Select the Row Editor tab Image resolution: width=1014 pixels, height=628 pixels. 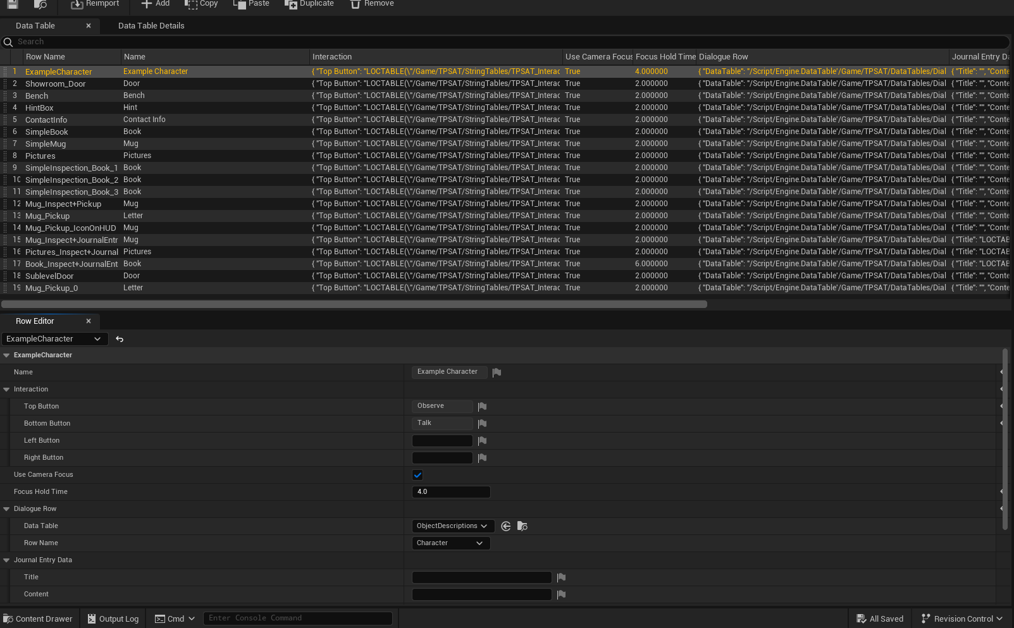[35, 321]
